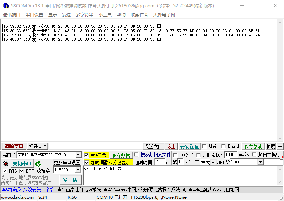Click the 请您注册嘉立创F结尾客户 promo text

pyautogui.click(x=26, y=183)
